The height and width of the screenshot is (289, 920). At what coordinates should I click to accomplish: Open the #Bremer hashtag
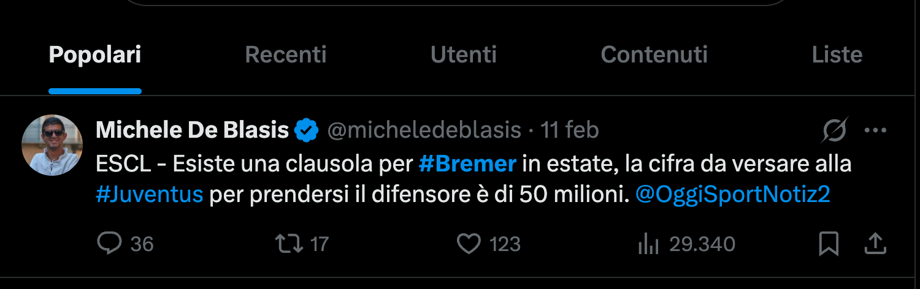click(467, 163)
